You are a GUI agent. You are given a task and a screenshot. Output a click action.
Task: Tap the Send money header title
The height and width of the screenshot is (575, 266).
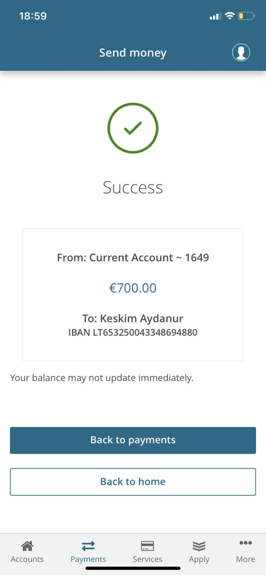coord(133,53)
